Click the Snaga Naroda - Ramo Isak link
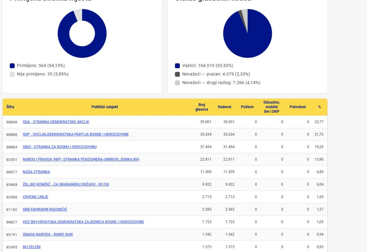 pyautogui.click(x=48, y=235)
